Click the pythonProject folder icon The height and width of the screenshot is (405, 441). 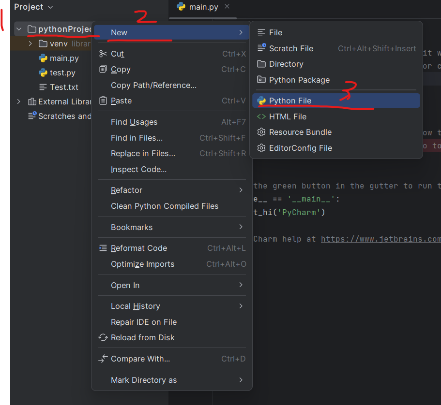point(32,29)
